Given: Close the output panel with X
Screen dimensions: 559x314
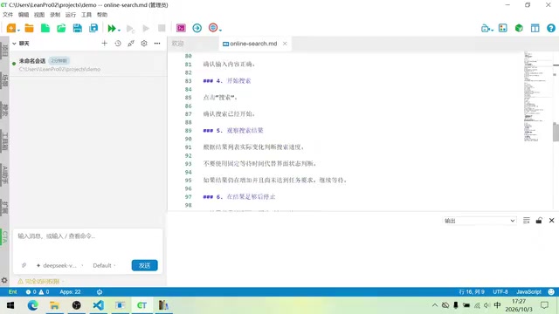Looking at the screenshot, I should (x=551, y=221).
